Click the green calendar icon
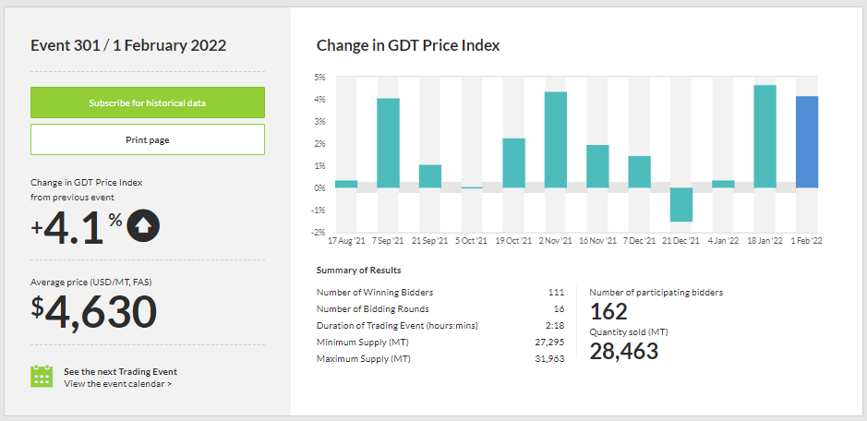The image size is (867, 421). (x=42, y=377)
